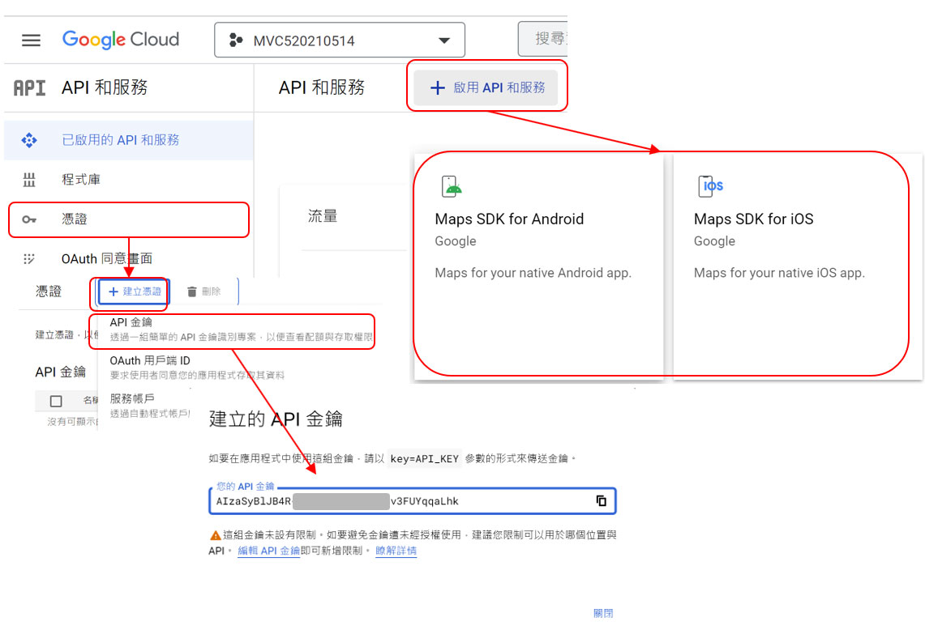Click the project hexagon dots icon

click(x=236, y=40)
